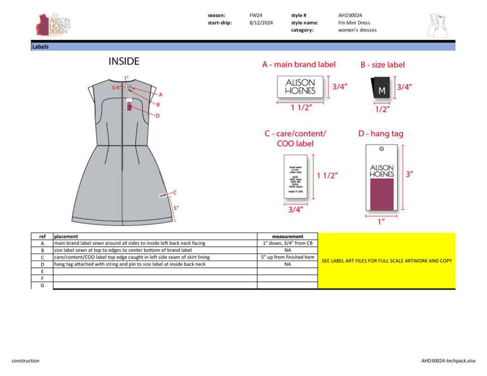Screen dimensions: 487x376
Task: Click the Alison Hoenes Design logo
Action: tap(53, 24)
